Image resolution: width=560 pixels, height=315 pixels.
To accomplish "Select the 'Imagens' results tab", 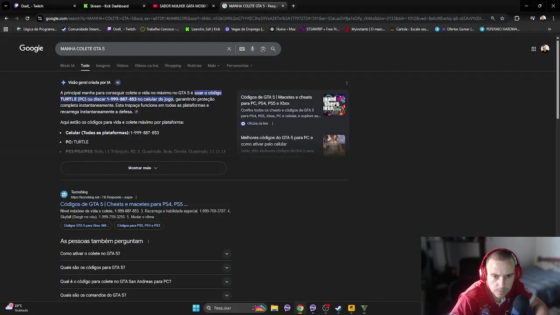I will 103,66.
